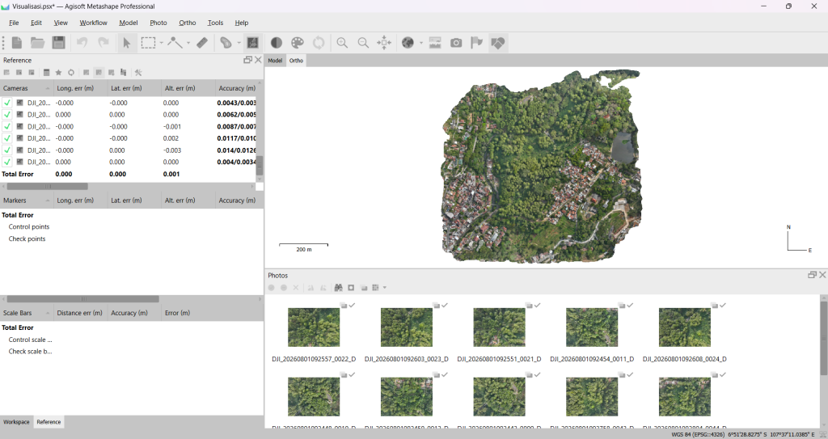Uncheck the third DJI camera checkbox
828x439 pixels.
point(6,127)
